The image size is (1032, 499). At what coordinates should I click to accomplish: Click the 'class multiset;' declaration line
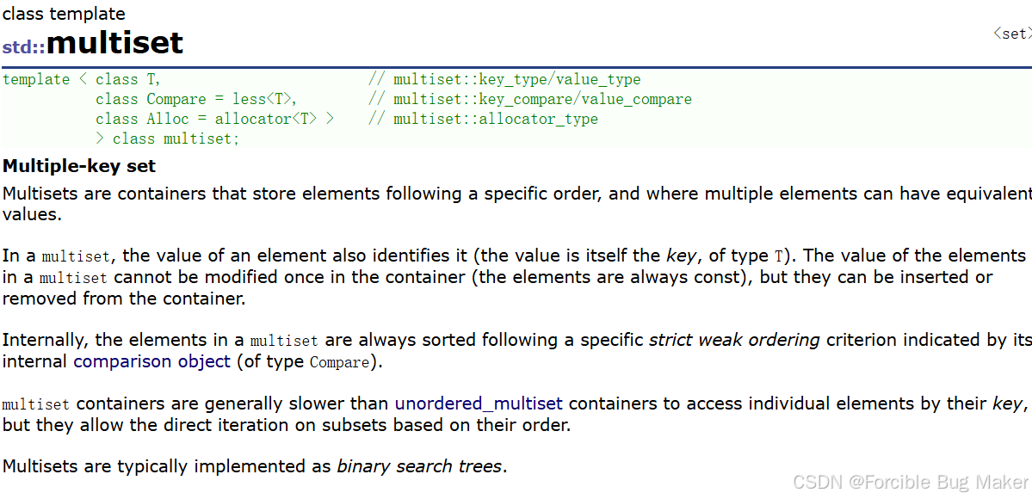pyautogui.click(x=168, y=139)
